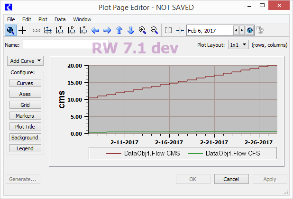Viewport: 293px width, 199px height.
Task: Click the Name input field
Action: point(66,44)
